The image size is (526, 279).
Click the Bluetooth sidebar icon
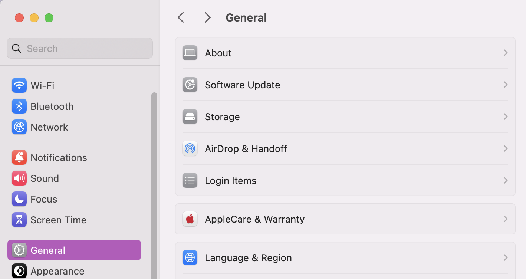[x=19, y=106]
